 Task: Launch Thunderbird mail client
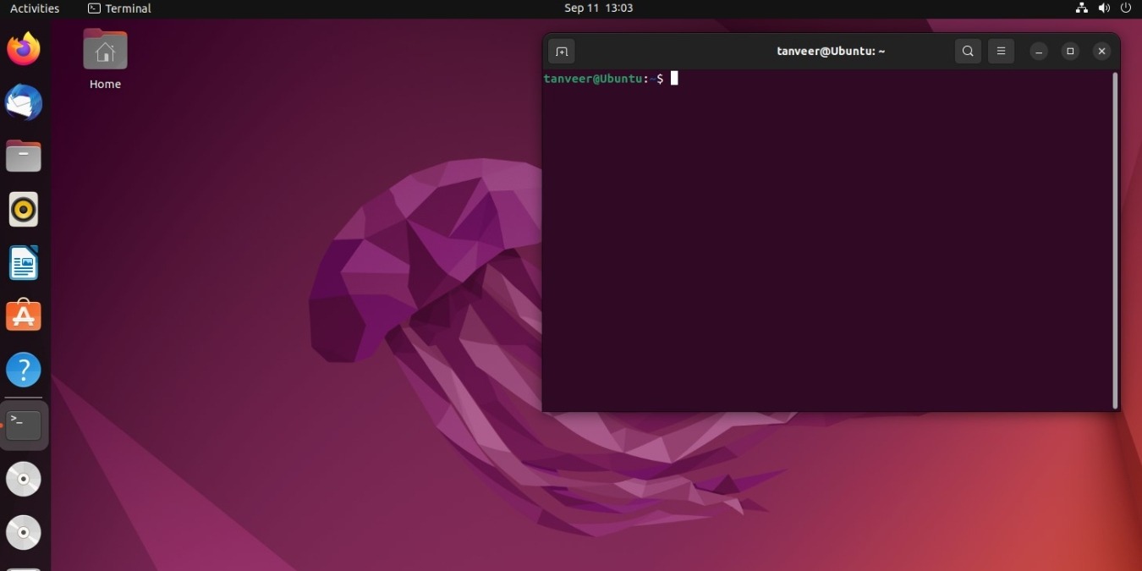(23, 102)
